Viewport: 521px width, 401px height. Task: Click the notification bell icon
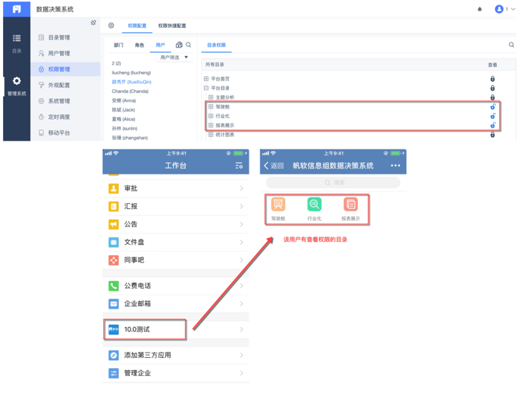(x=479, y=10)
